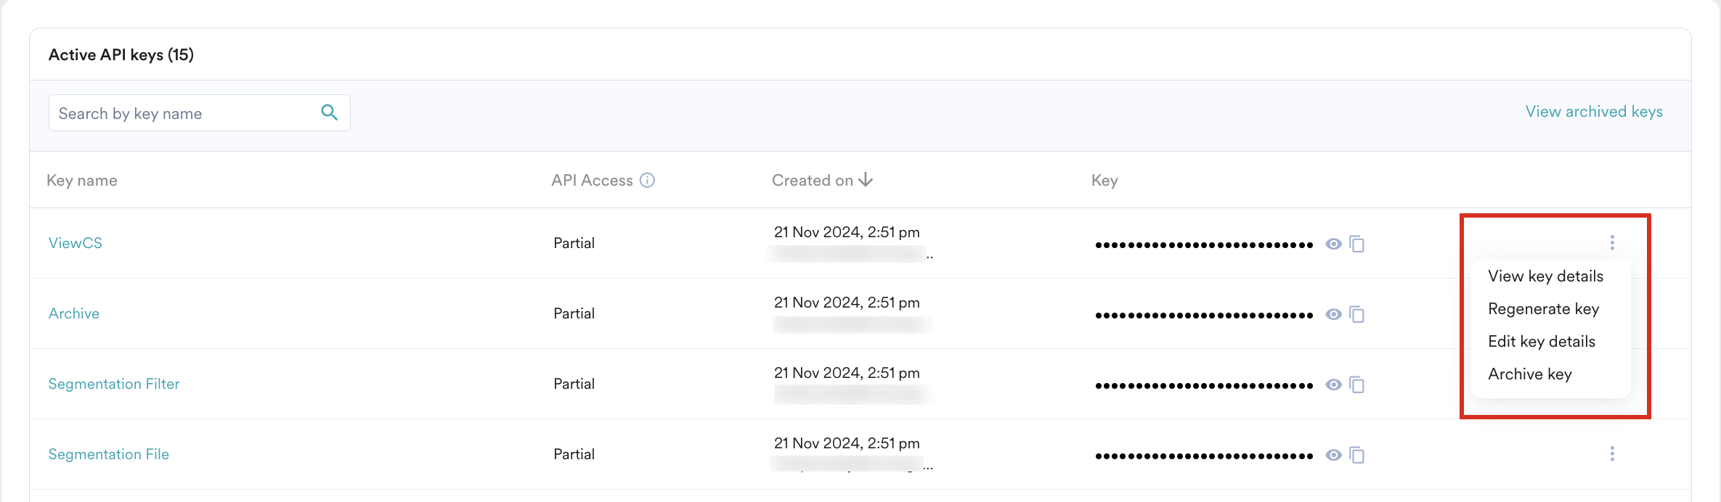Copy the Segmentation File API key

pos(1356,455)
